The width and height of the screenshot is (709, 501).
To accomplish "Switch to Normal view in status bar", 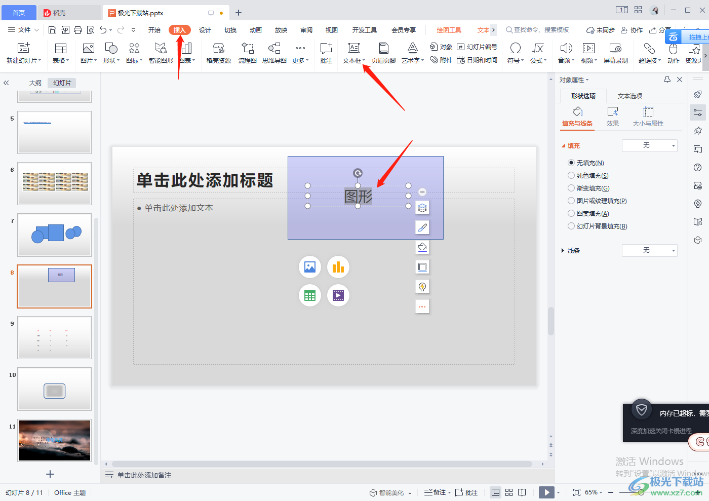I will [x=496, y=492].
